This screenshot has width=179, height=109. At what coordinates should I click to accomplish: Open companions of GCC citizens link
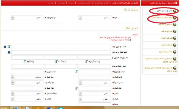point(162,18)
